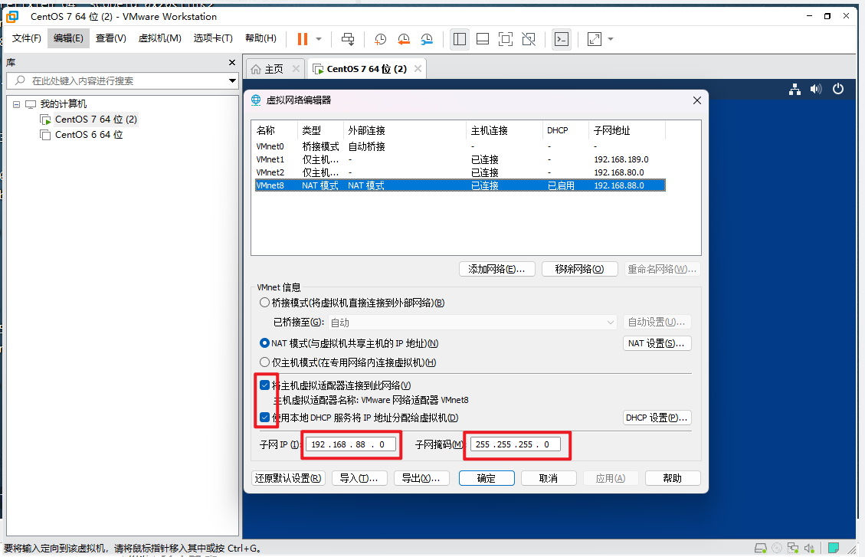The height and width of the screenshot is (557, 865).
Task: Disable local DHCP service for virtual machines
Action: click(264, 417)
